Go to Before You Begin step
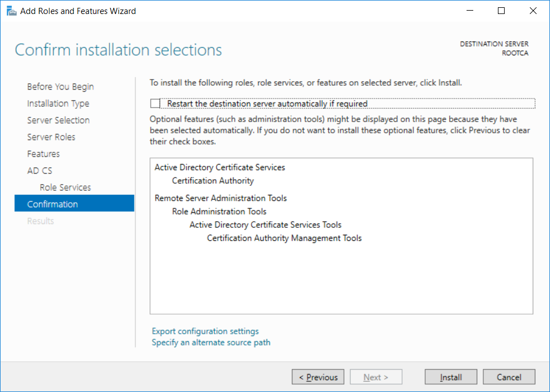 click(60, 87)
